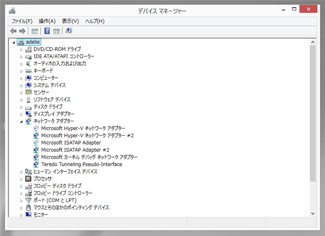The height and width of the screenshot is (236, 325).
Task: Select Microsoft ISATAP Adapter #2
Action: pyautogui.click(x=75, y=150)
